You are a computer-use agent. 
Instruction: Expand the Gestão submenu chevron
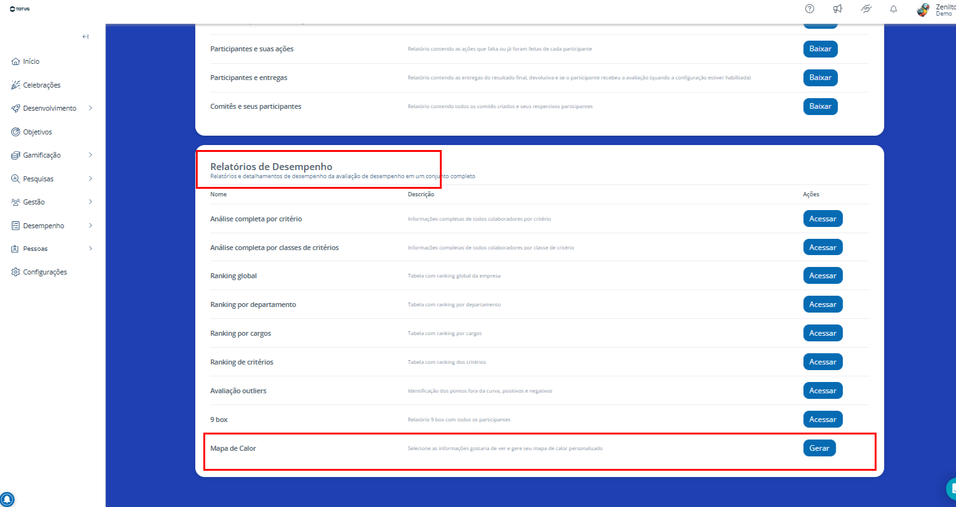(91, 202)
